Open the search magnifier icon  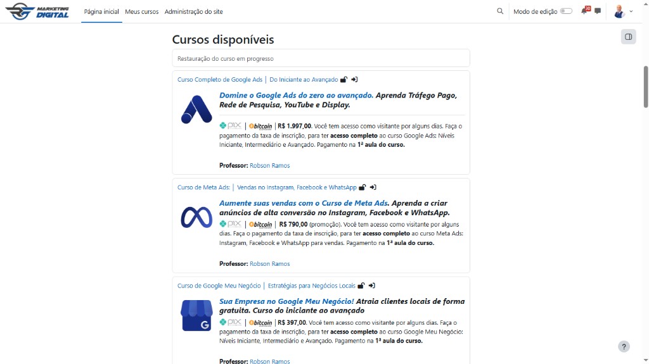(500, 11)
